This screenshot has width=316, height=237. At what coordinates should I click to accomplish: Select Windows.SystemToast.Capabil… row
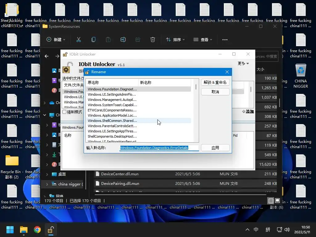[139, 105]
